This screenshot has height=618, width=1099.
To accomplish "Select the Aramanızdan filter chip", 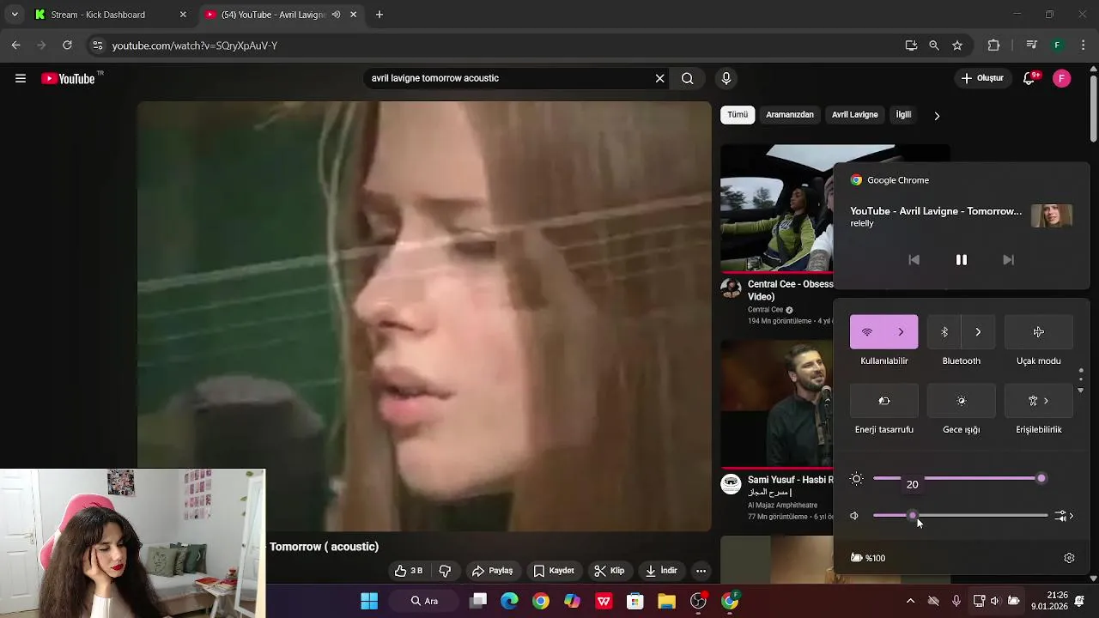I will point(790,115).
